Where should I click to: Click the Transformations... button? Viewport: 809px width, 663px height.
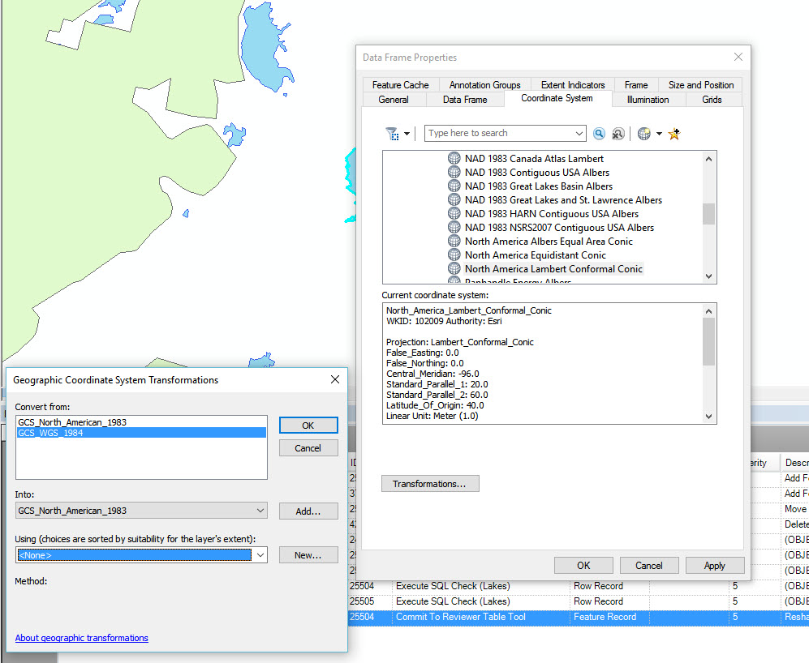[430, 484]
